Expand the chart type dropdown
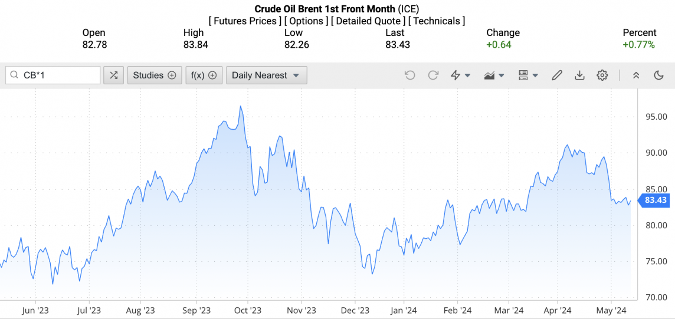 494,75
